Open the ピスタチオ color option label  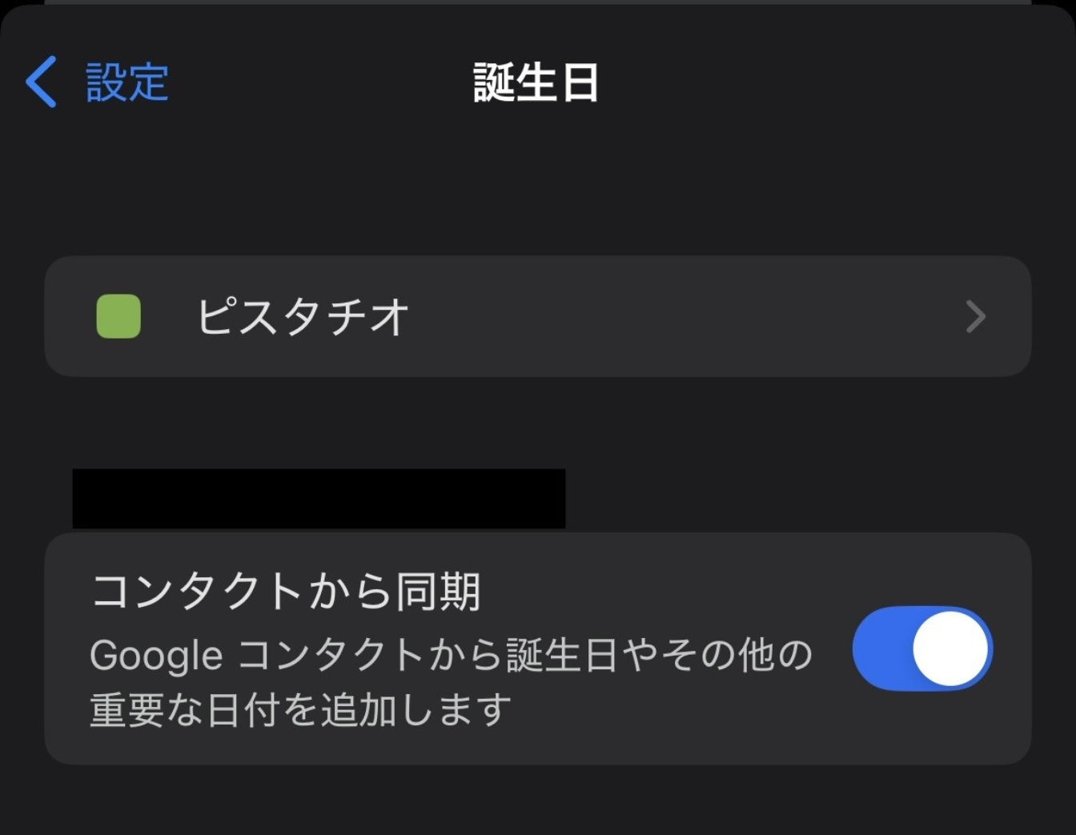click(x=303, y=316)
